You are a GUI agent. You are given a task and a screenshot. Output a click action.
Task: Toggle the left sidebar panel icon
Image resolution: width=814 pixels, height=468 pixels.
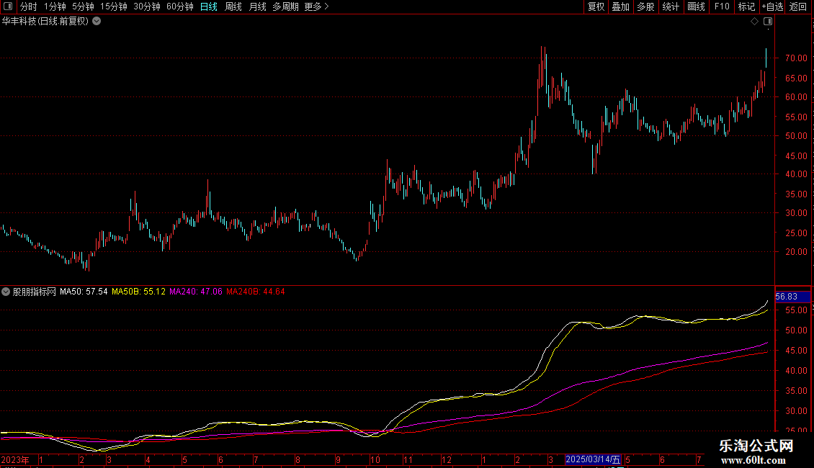[8, 6]
